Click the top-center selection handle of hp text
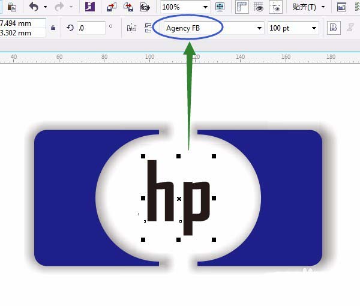Viewport: 360px width, 306px height. coord(178,157)
